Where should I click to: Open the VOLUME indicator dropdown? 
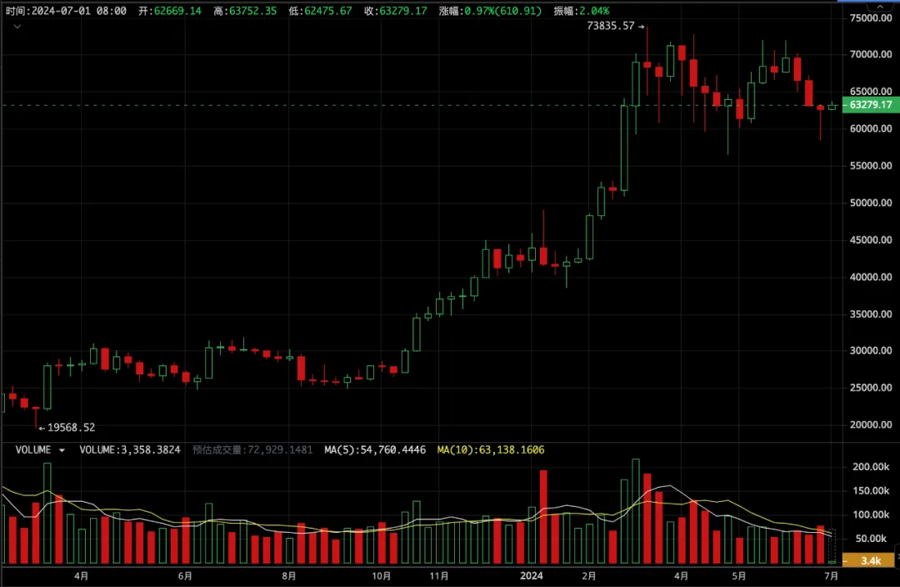pyautogui.click(x=62, y=450)
